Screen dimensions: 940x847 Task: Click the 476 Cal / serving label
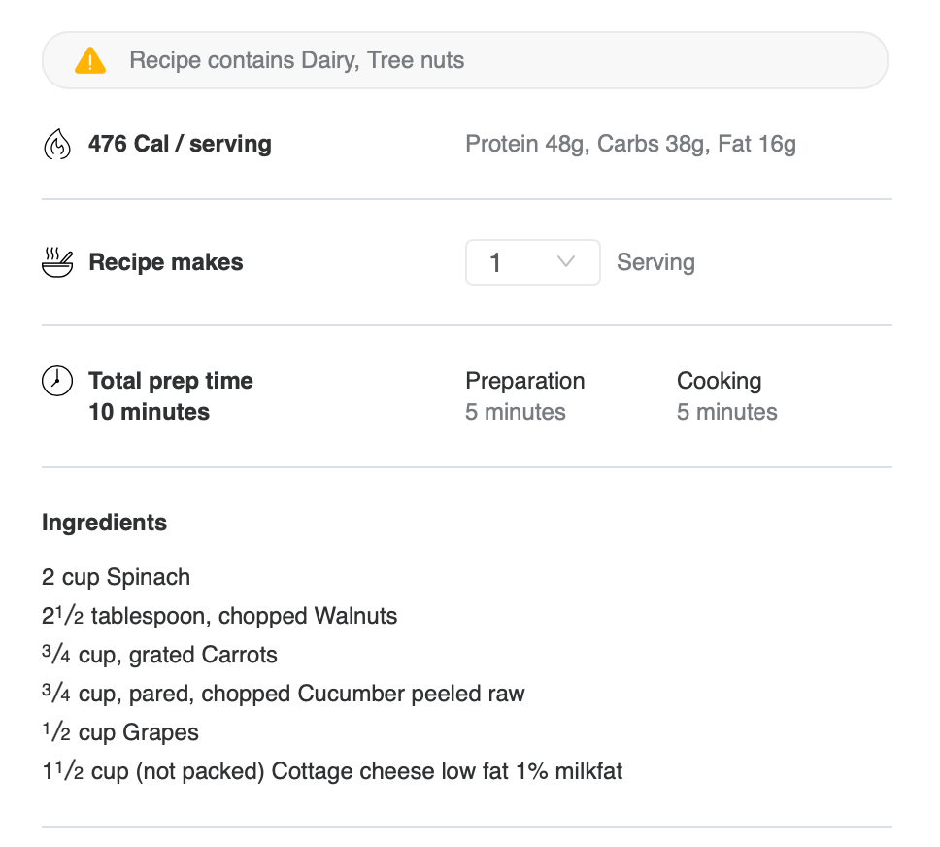[180, 145]
